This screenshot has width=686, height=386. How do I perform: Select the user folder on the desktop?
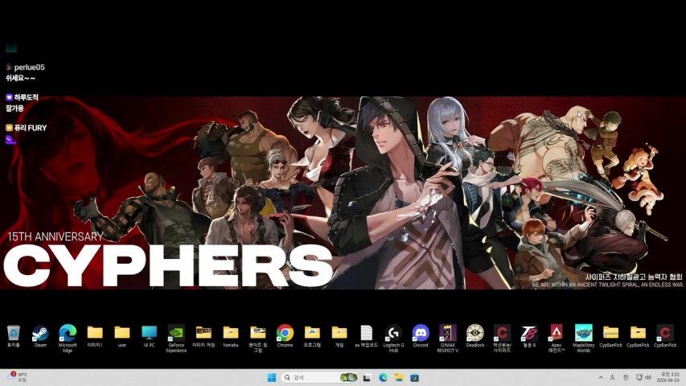coord(122,335)
